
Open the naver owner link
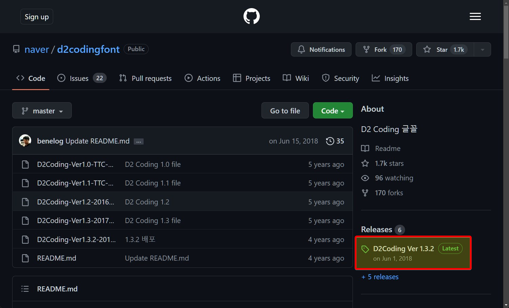coord(37,49)
